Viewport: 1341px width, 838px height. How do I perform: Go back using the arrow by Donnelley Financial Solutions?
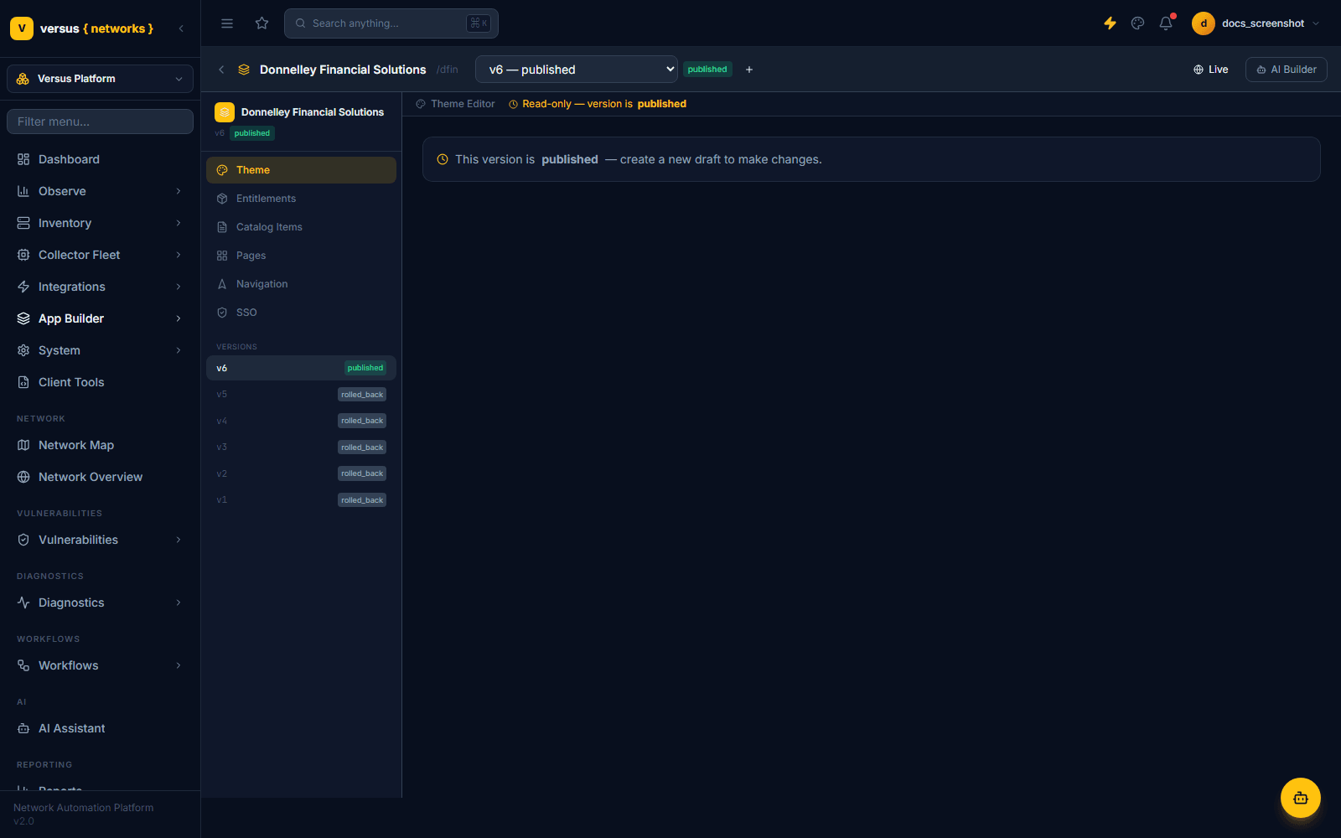[x=221, y=70]
